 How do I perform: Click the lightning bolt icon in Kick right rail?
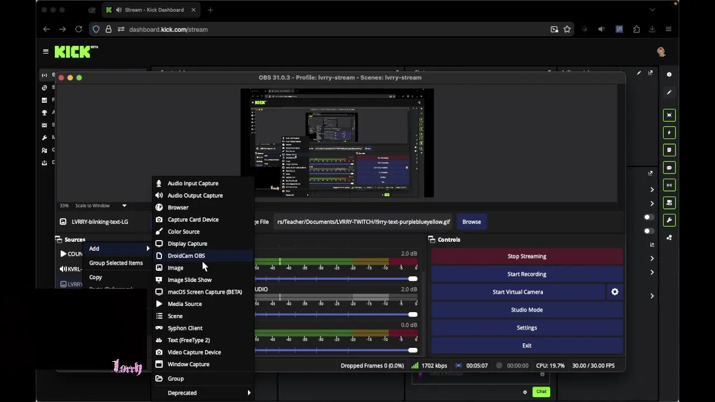tap(669, 132)
